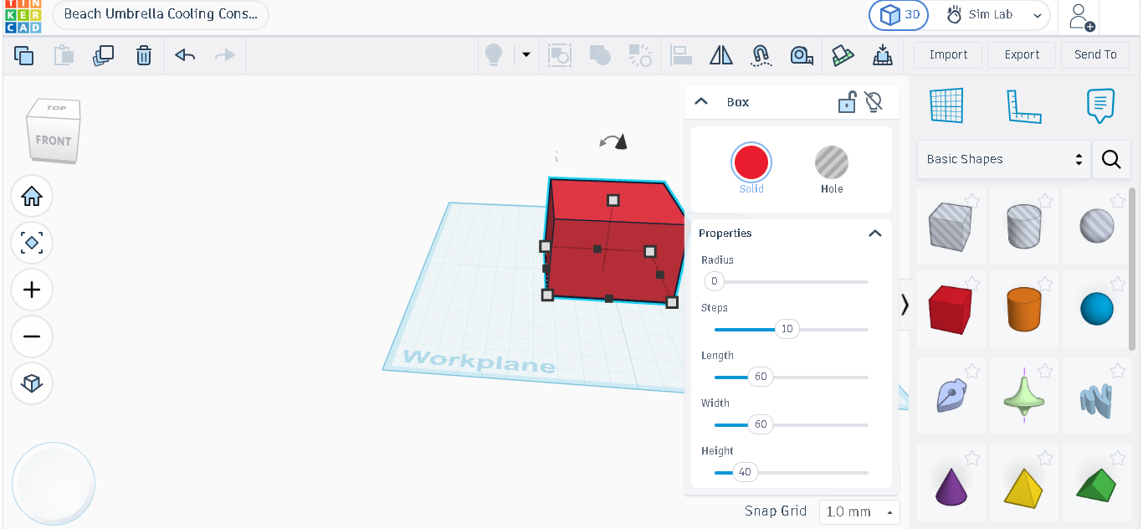The height and width of the screenshot is (529, 1143).
Task: Zoom out with the minus button
Action: tap(32, 336)
